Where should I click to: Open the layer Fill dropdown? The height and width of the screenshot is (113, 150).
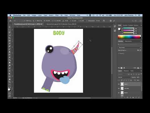pos(138,80)
